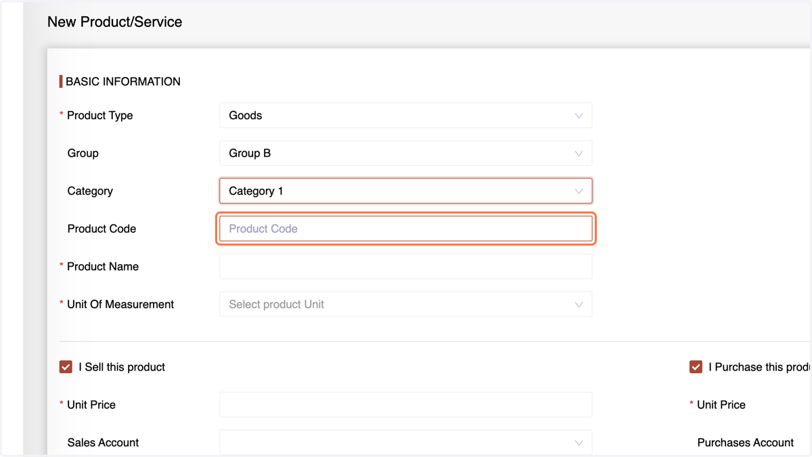812x457 pixels.
Task: Click the Product Name field label
Action: point(103,266)
